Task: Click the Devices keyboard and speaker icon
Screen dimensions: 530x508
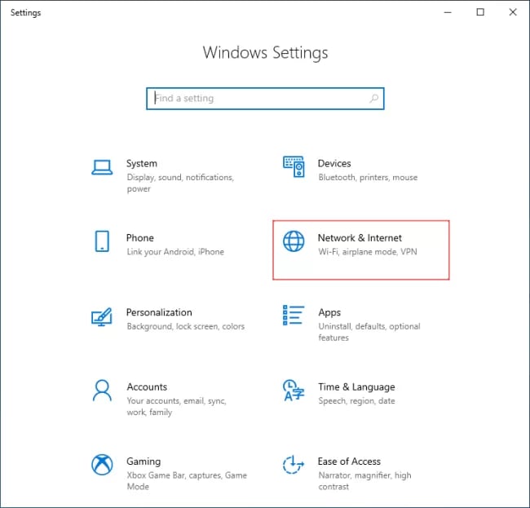Action: pos(294,166)
